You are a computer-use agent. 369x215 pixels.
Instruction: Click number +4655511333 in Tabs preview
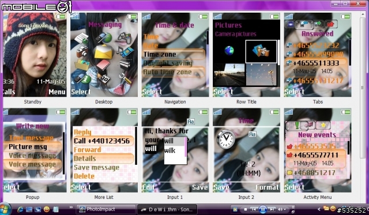coord(316,63)
